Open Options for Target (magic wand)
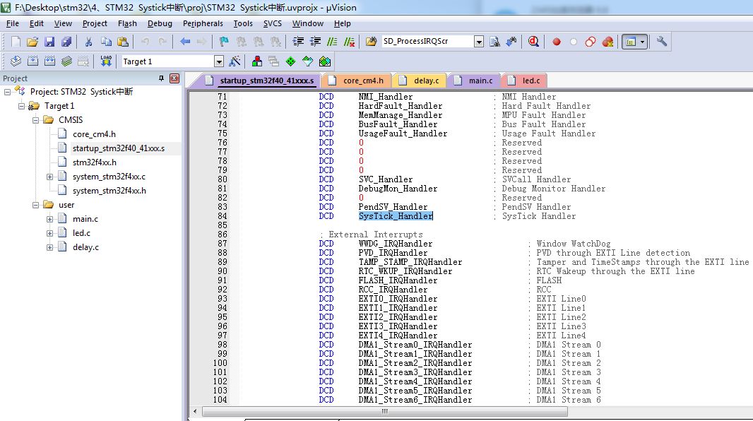This screenshot has height=421, width=753. click(235, 61)
